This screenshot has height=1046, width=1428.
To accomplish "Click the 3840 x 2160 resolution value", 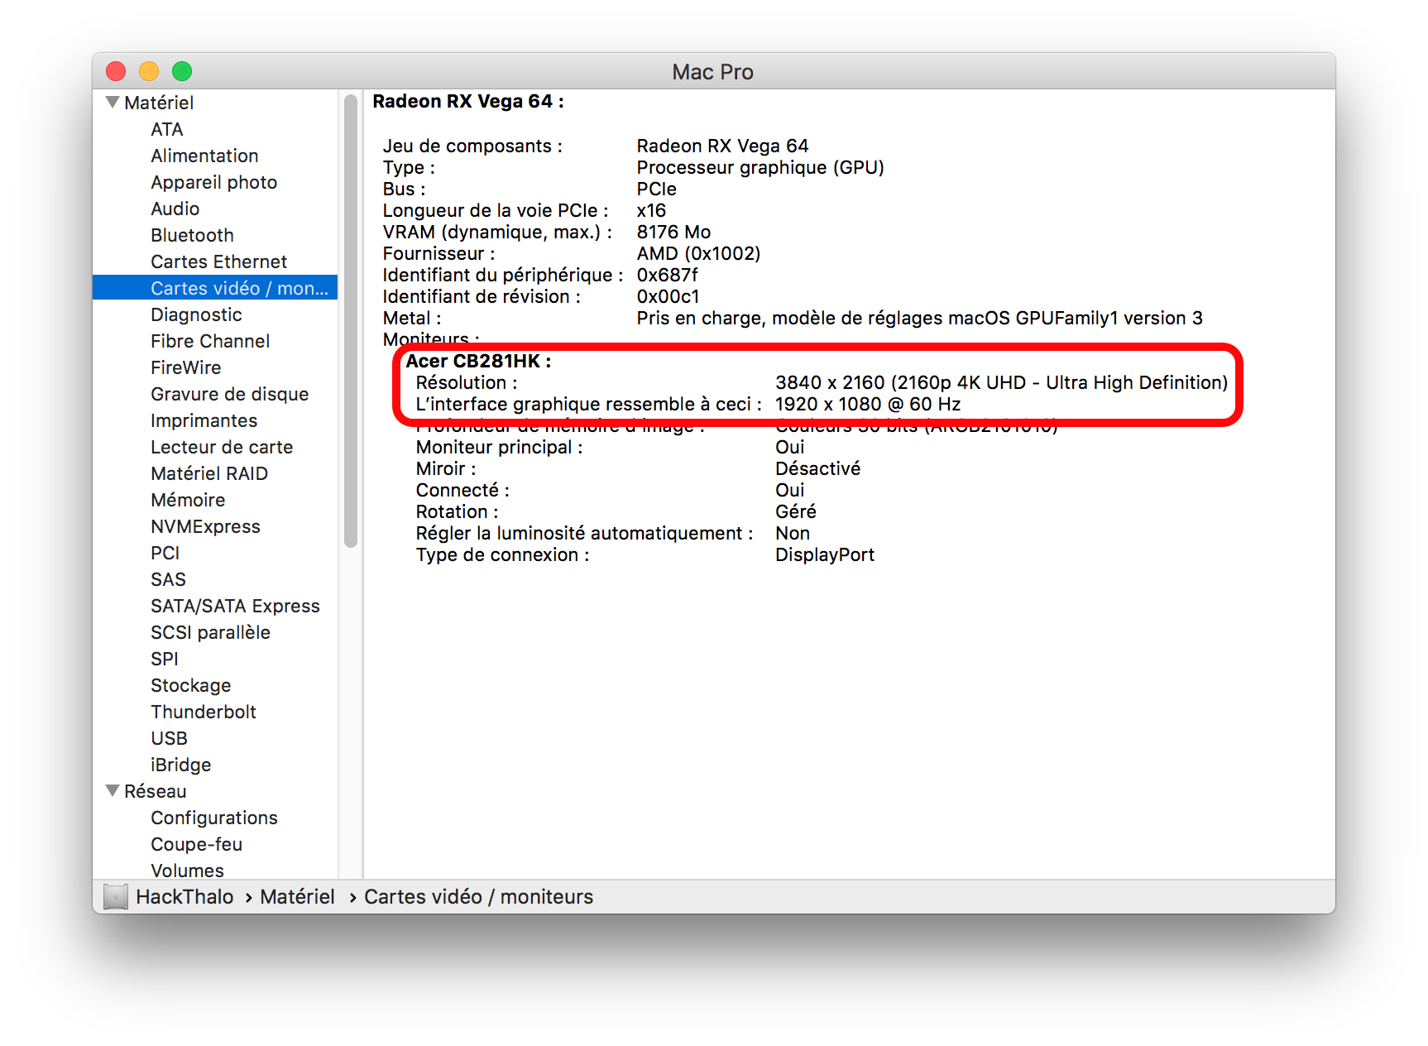I will 1001,382.
